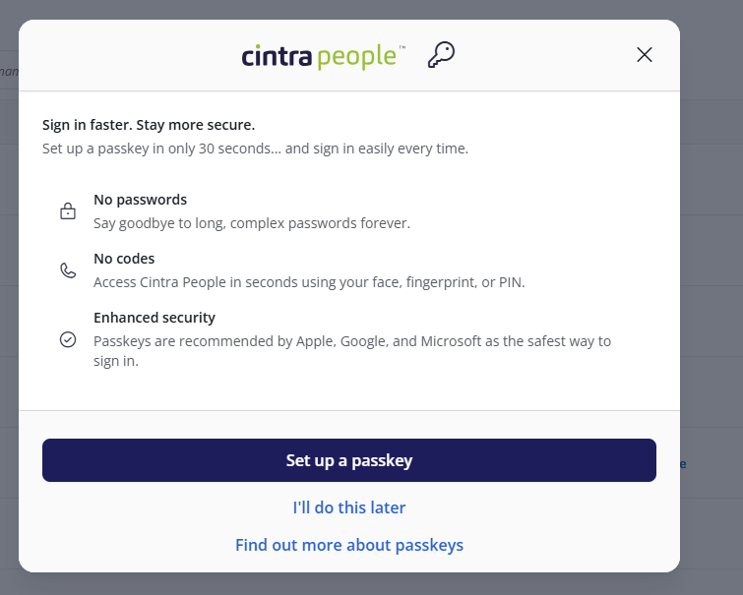
Task: Select the 'No passwords' heading
Action: click(140, 200)
